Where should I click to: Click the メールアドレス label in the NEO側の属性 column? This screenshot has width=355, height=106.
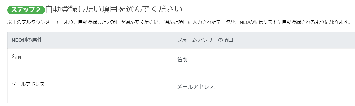click(28, 84)
